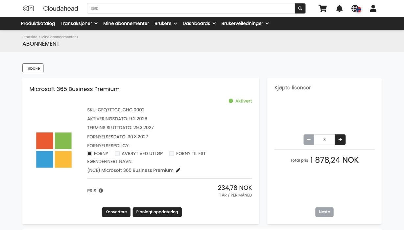Click Mine abonnementer breadcrumb link

pos(59,37)
